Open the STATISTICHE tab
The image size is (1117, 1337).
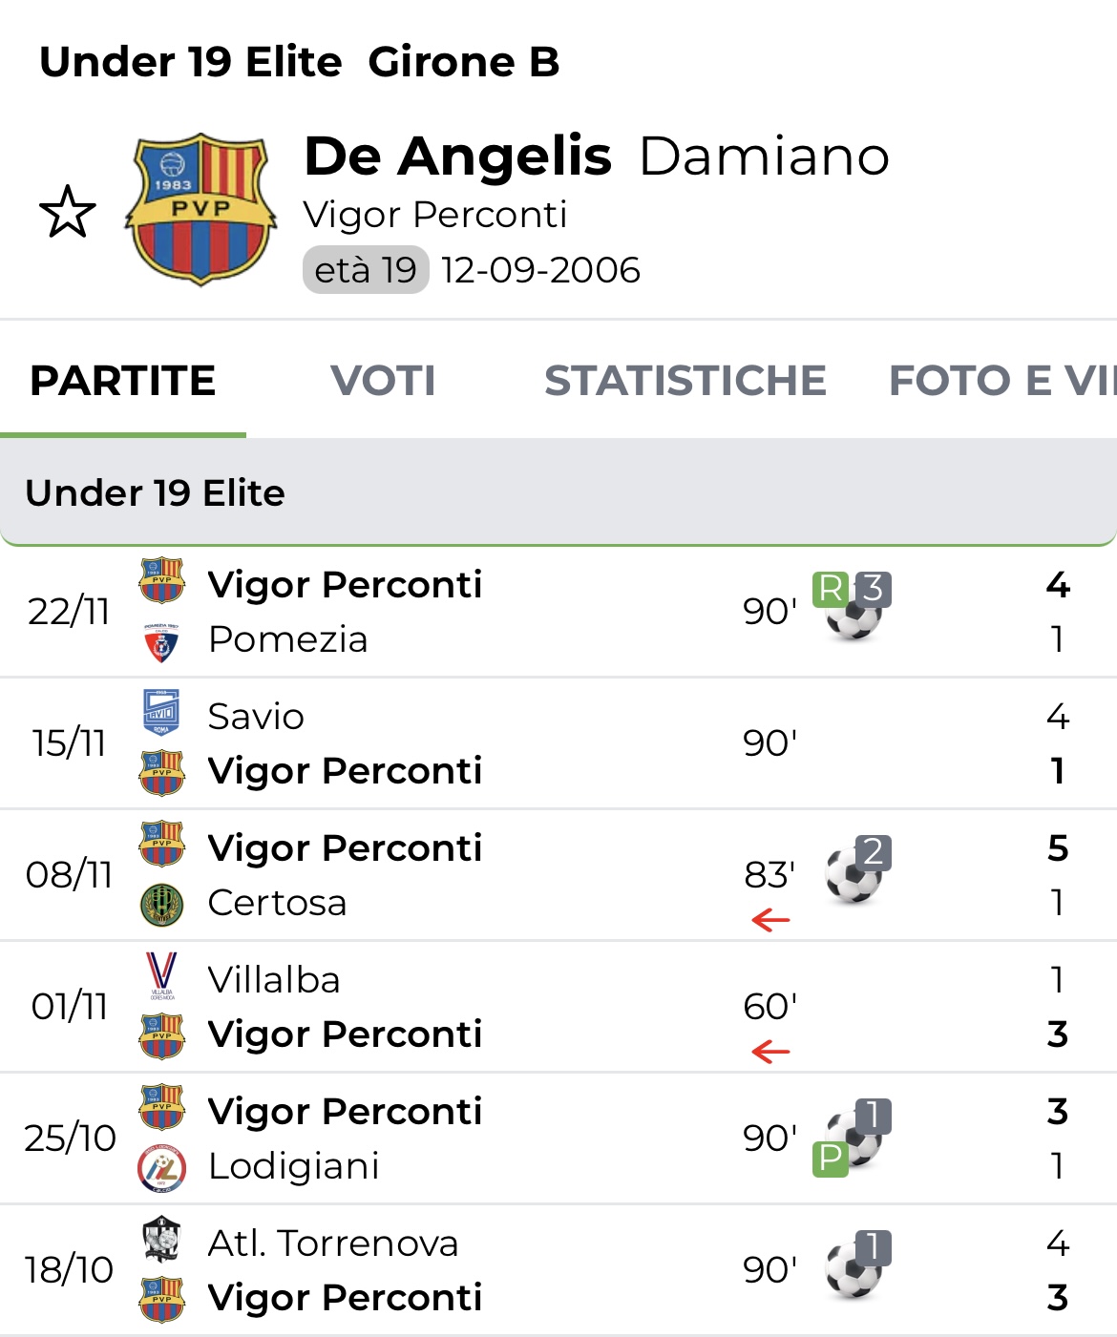click(x=685, y=381)
